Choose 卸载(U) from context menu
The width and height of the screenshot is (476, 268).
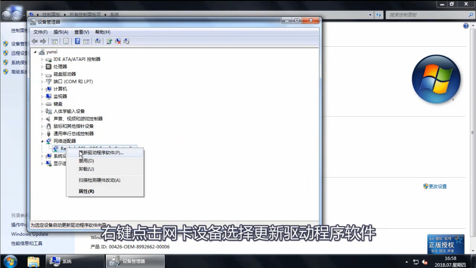pos(105,169)
